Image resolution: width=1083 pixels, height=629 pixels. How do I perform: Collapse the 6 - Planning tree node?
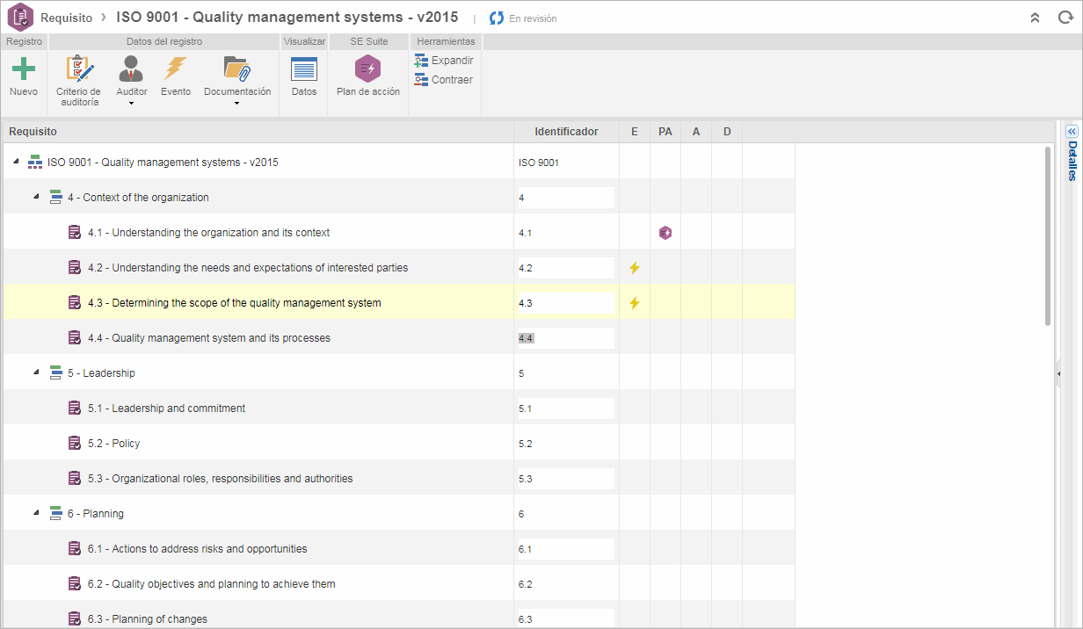click(x=36, y=513)
